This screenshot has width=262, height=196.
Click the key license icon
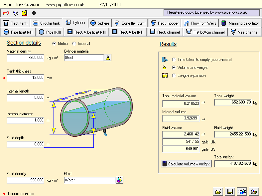tap(6, 13)
